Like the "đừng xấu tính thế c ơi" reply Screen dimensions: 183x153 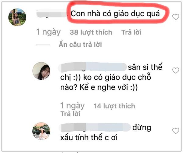(x=176, y=131)
